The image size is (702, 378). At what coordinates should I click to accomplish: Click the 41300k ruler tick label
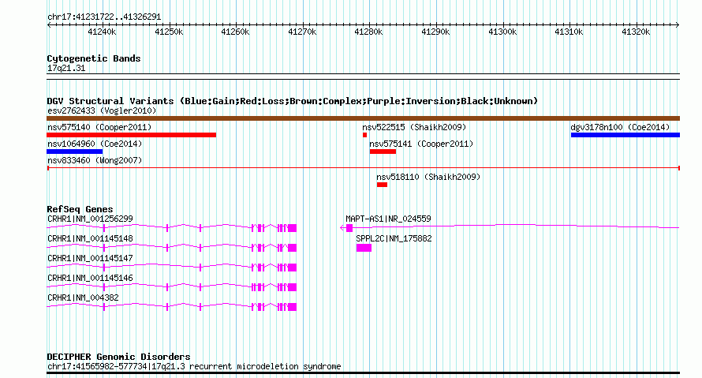502,32
